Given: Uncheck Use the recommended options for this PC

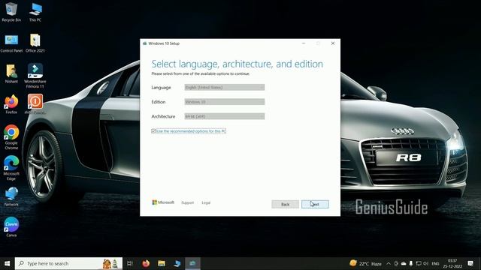Looking at the screenshot, I should pyautogui.click(x=153, y=131).
